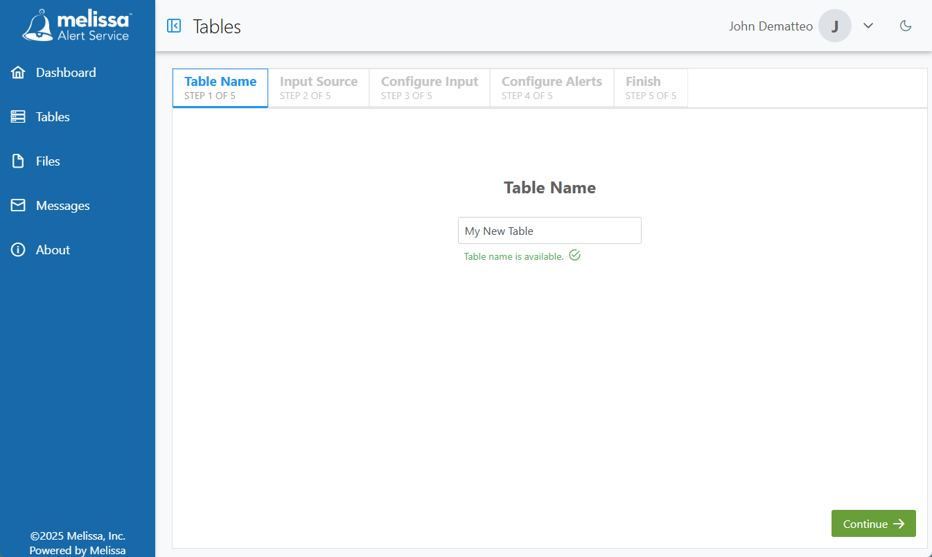
Task: Click John Dematteo's avatar circle
Action: 835,26
